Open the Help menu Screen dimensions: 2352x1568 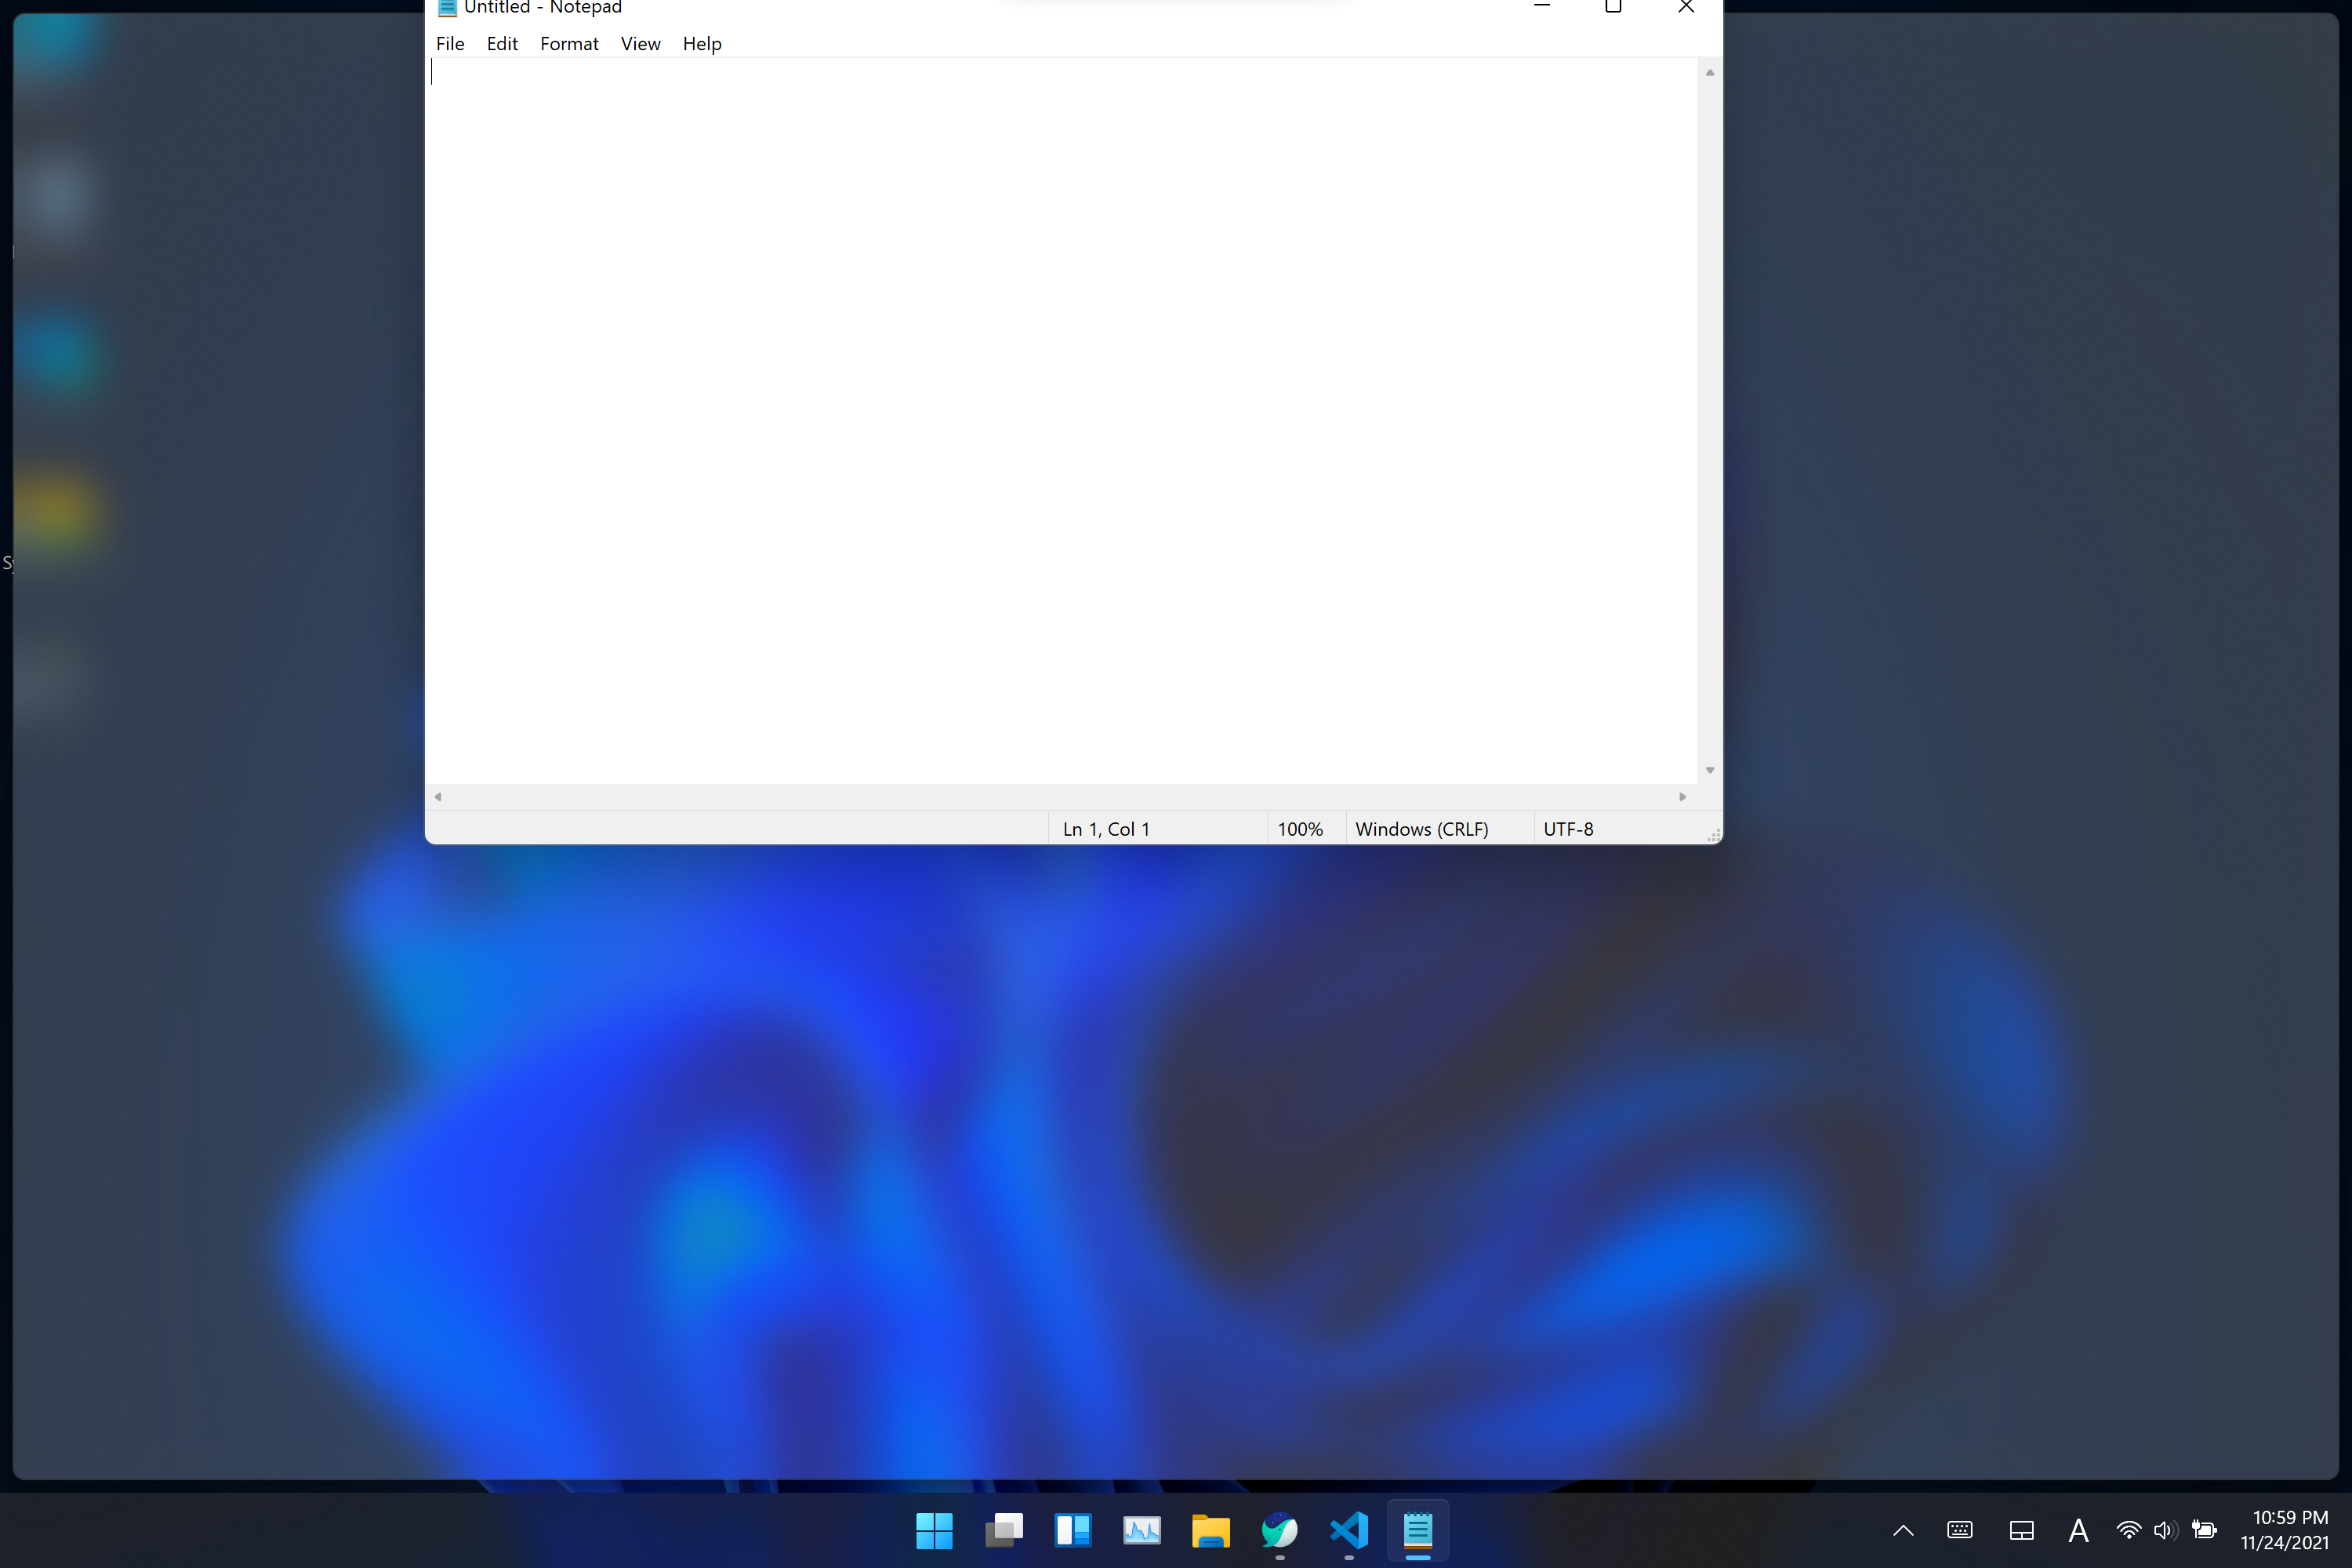[x=702, y=44]
